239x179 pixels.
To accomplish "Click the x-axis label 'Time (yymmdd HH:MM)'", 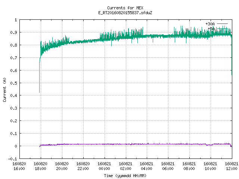I will point(125,176).
